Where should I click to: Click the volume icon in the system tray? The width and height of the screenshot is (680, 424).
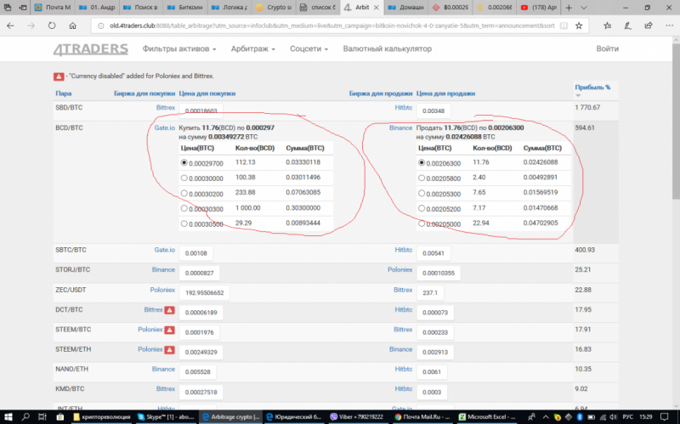[613, 417]
